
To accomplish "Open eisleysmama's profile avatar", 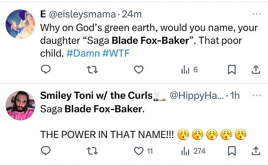I will click(20, 24).
